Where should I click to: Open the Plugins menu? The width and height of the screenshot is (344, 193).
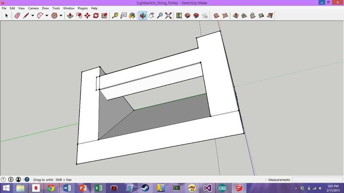pyautogui.click(x=83, y=8)
